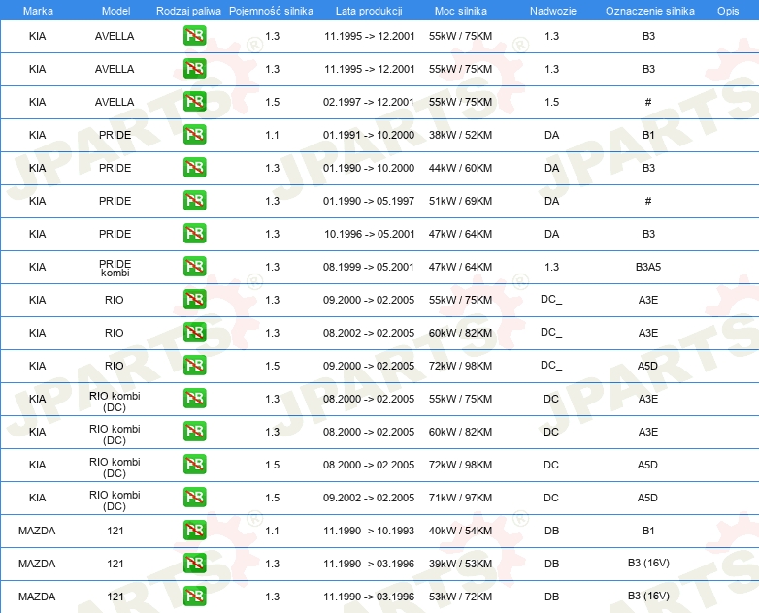
Task: Click the Lata produkcji column header
Action: pyautogui.click(x=369, y=11)
